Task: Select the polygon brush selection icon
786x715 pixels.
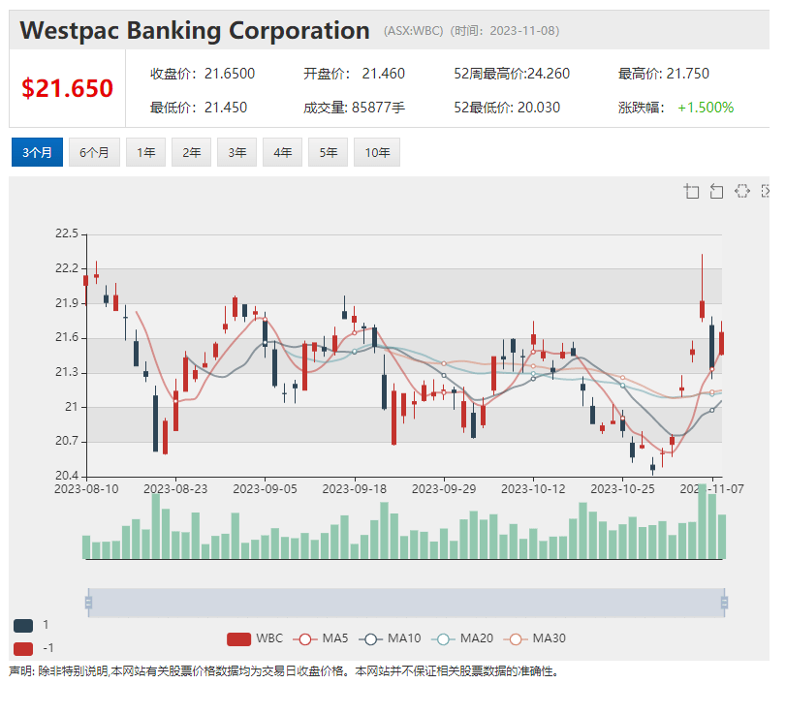Action: click(x=741, y=191)
